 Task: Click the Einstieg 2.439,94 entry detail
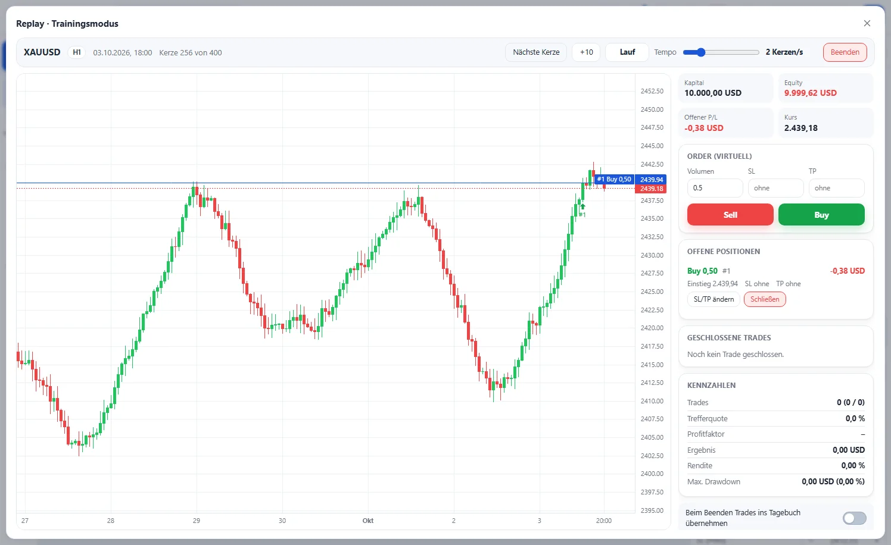pos(712,284)
